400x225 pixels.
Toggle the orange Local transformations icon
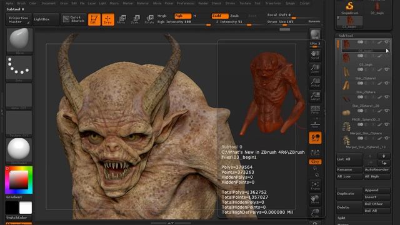(x=315, y=137)
